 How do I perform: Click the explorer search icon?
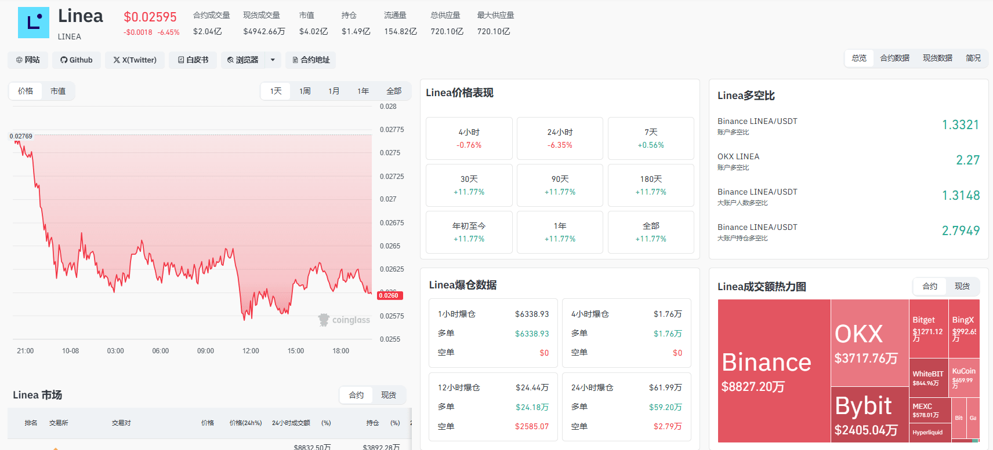click(x=230, y=60)
